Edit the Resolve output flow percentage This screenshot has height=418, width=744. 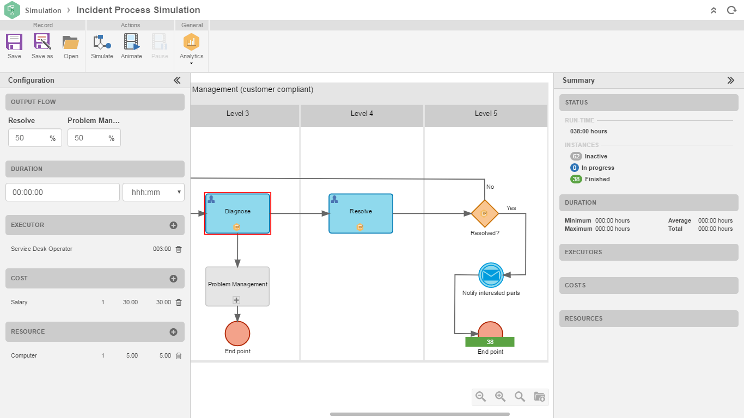[35, 138]
